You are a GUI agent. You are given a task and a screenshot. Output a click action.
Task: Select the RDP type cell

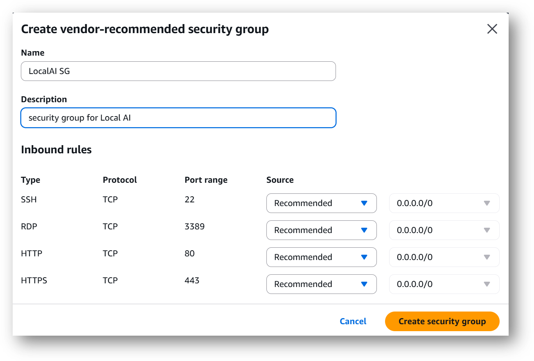[29, 226]
